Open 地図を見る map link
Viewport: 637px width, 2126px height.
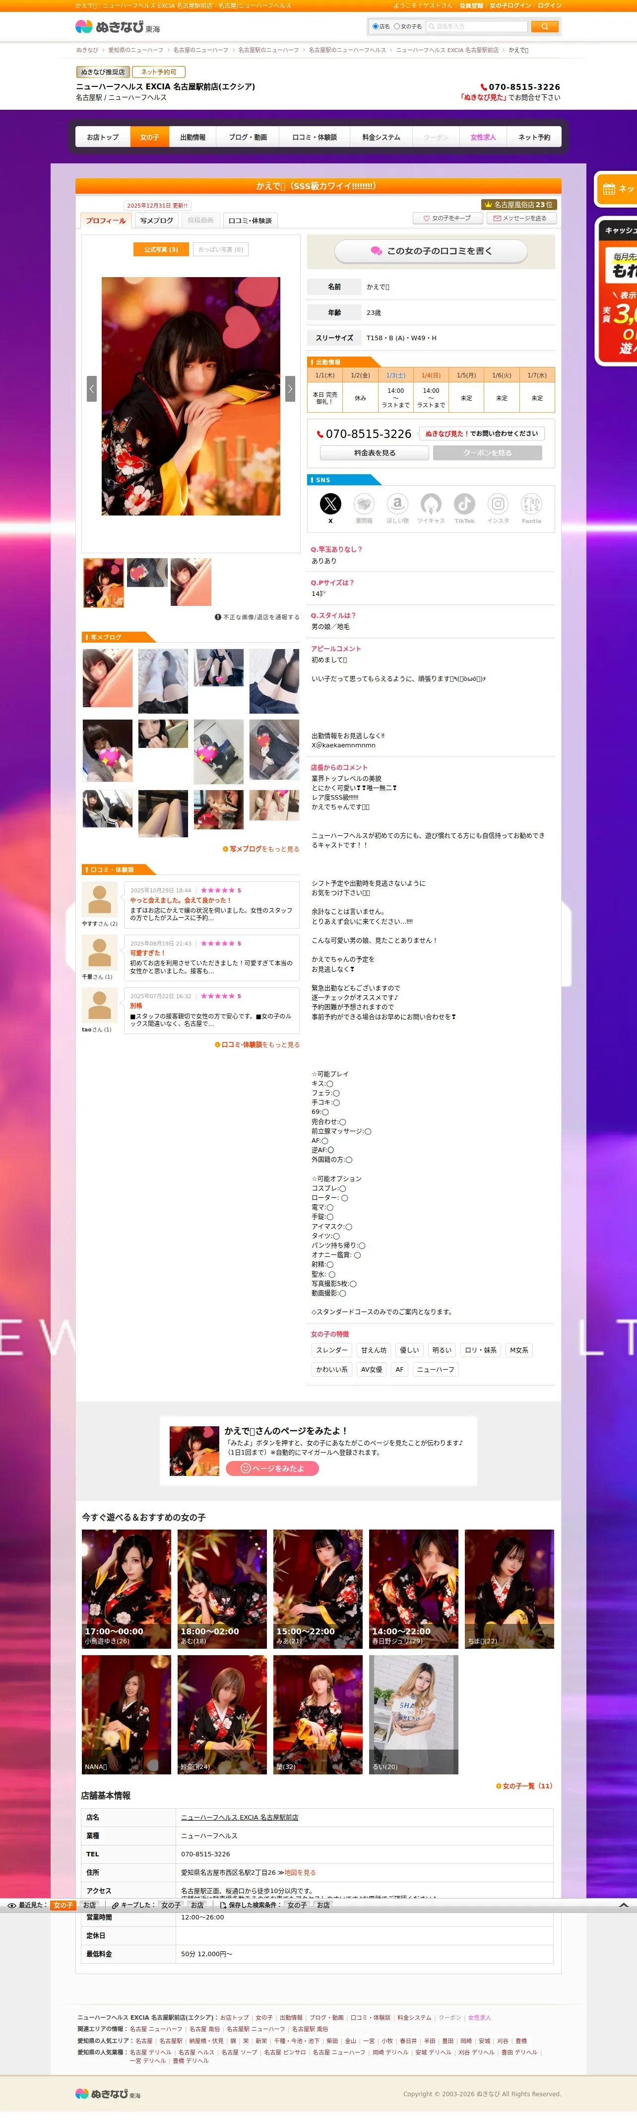click(300, 1873)
